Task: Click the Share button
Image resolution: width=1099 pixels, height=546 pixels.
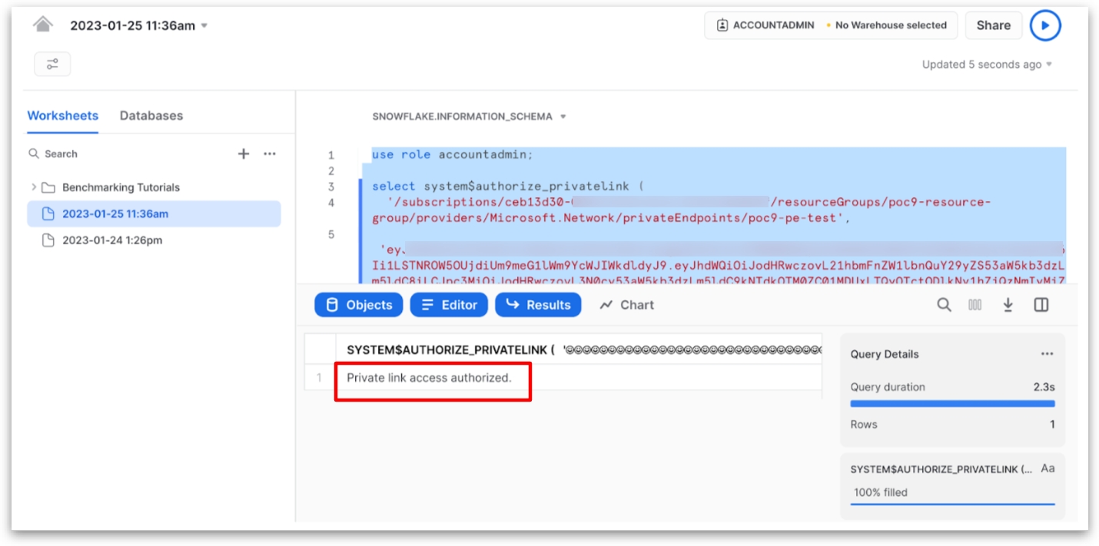Action: 993,25
